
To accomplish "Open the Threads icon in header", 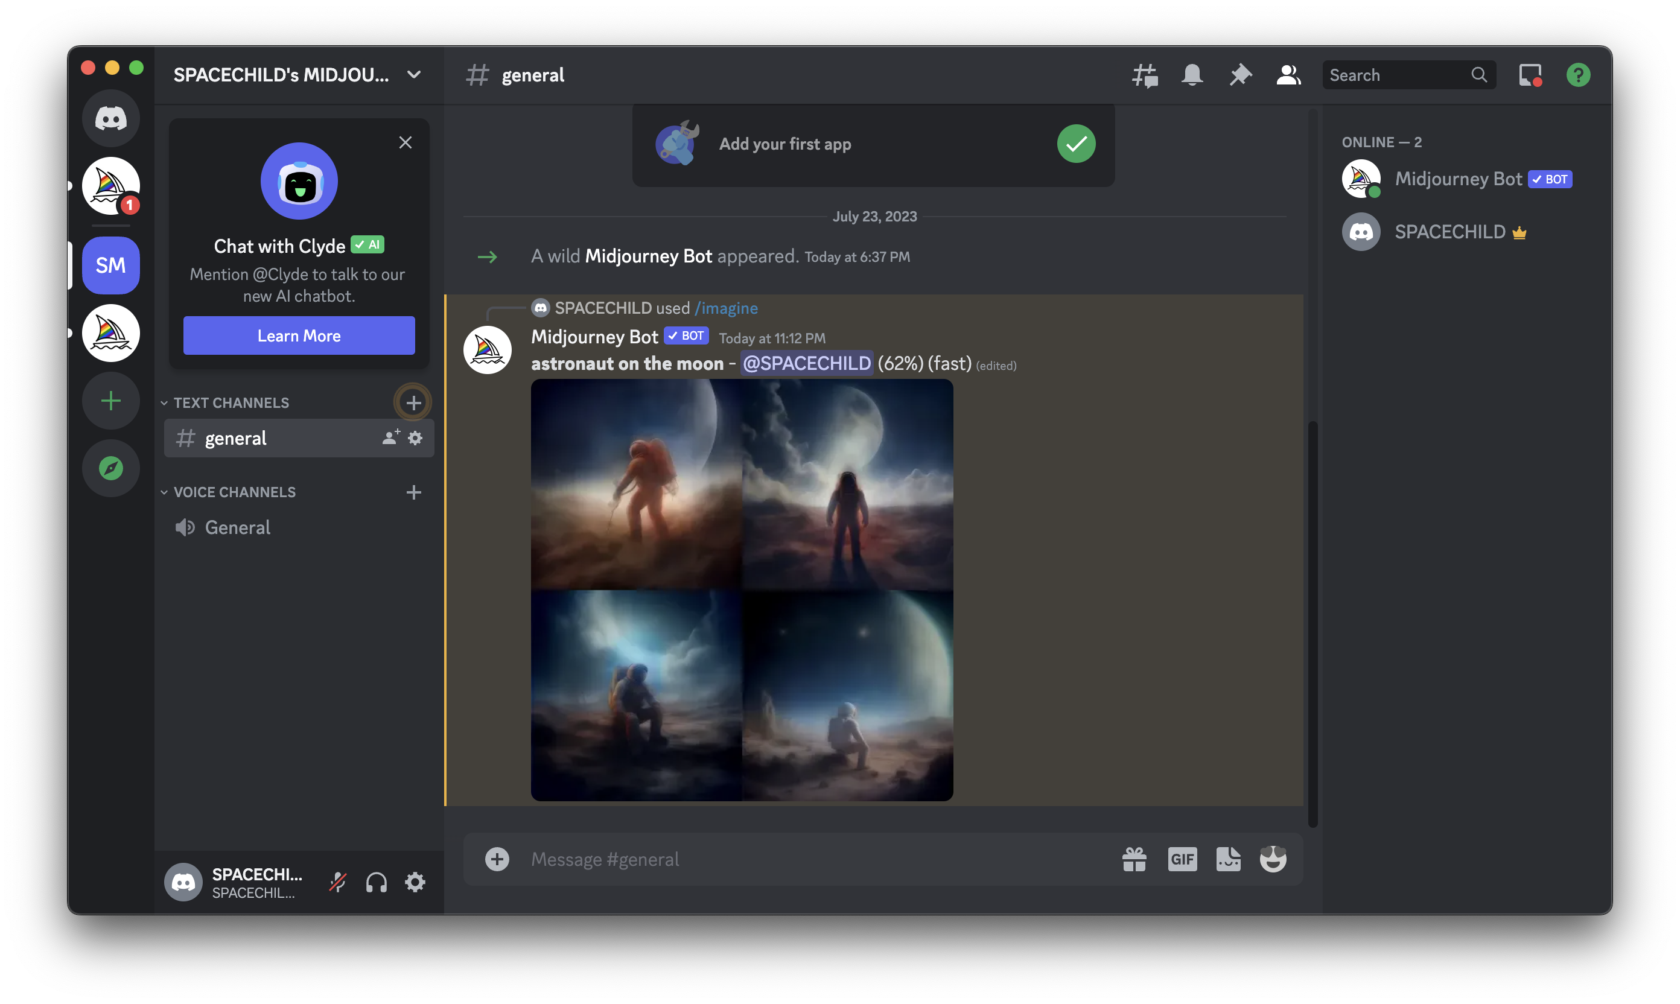I will point(1145,75).
